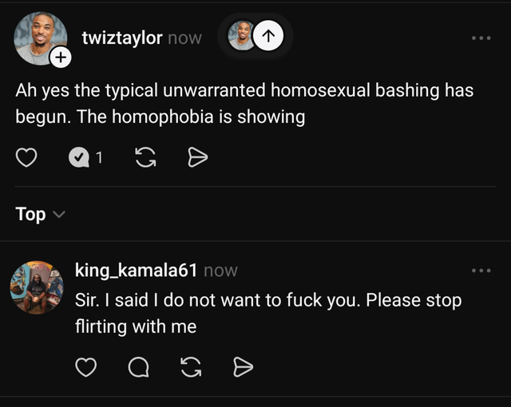
Task: Click king_kamala61's profile picture
Action: 36,287
